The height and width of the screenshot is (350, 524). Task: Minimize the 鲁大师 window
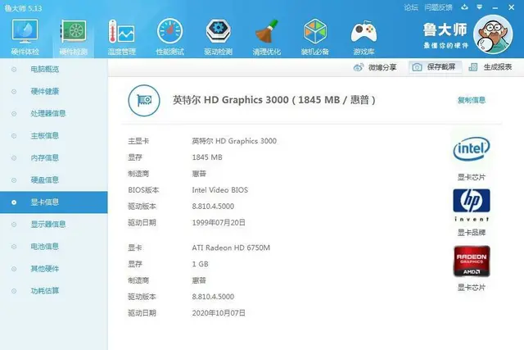495,7
